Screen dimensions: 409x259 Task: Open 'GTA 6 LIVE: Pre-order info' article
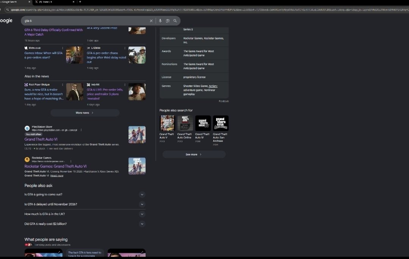coord(105,94)
